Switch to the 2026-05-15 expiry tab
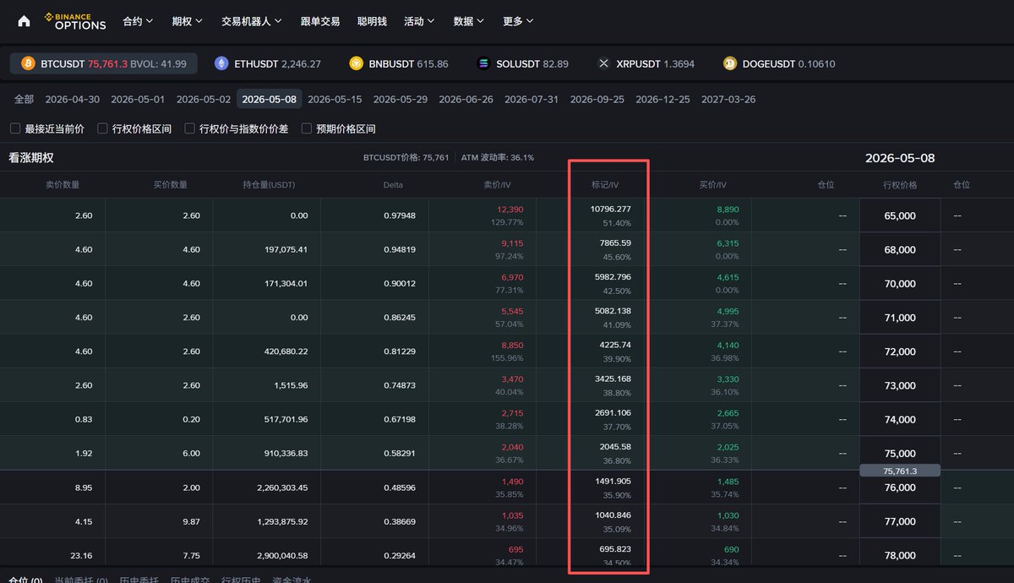The height and width of the screenshot is (583, 1014). click(335, 99)
